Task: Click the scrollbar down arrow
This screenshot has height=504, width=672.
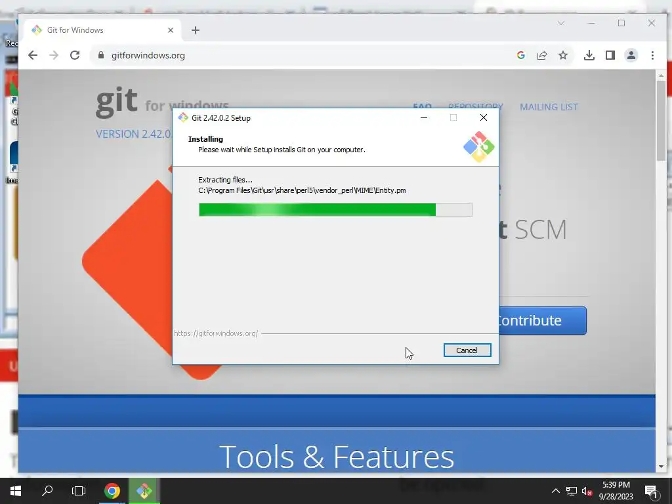Action: pos(661,467)
